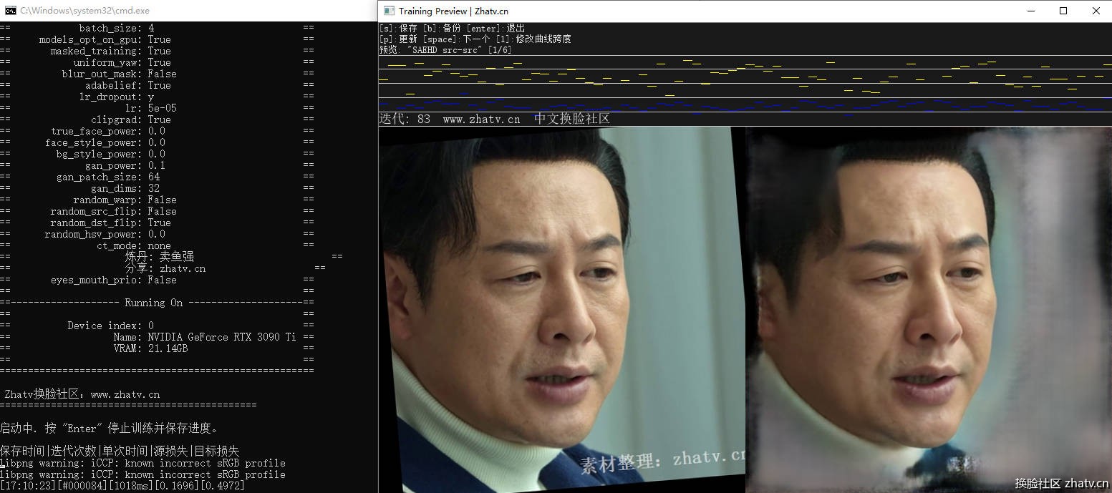The height and width of the screenshot is (493, 1112).
Task: Click the cmd.exe icon in the title bar
Action: 11,11
